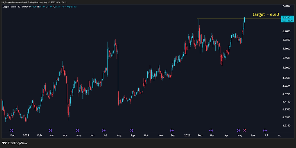296x148 pixels.
Task: Click the TradingView logo
Action: click(15, 143)
